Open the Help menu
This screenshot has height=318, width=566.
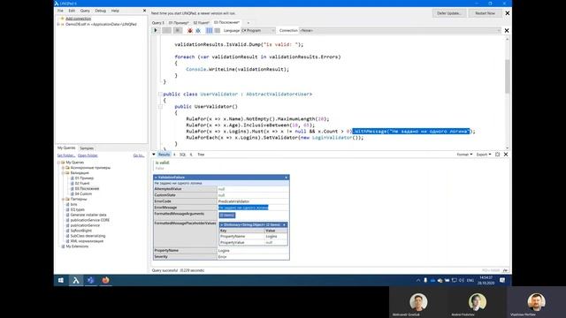point(115,11)
